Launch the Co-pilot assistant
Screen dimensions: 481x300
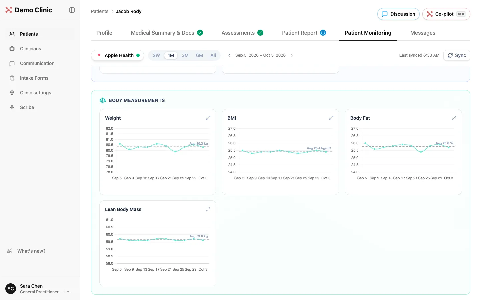[446, 14]
